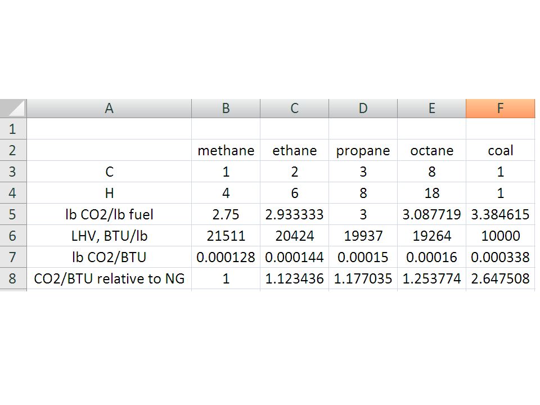Click cell with value 3.087719

431,214
